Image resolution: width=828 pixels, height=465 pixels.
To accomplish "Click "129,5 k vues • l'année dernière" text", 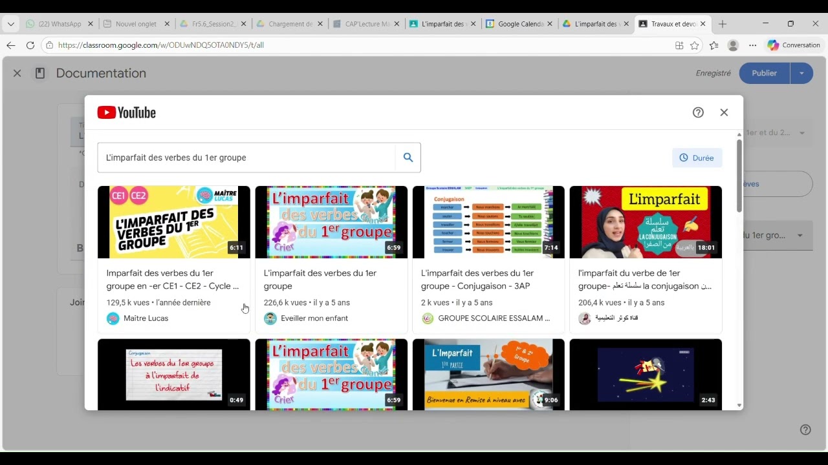I will (x=158, y=302).
